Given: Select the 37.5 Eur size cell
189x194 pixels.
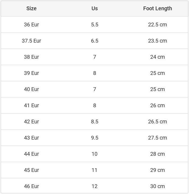Looking at the screenshot, I should click(31, 41).
